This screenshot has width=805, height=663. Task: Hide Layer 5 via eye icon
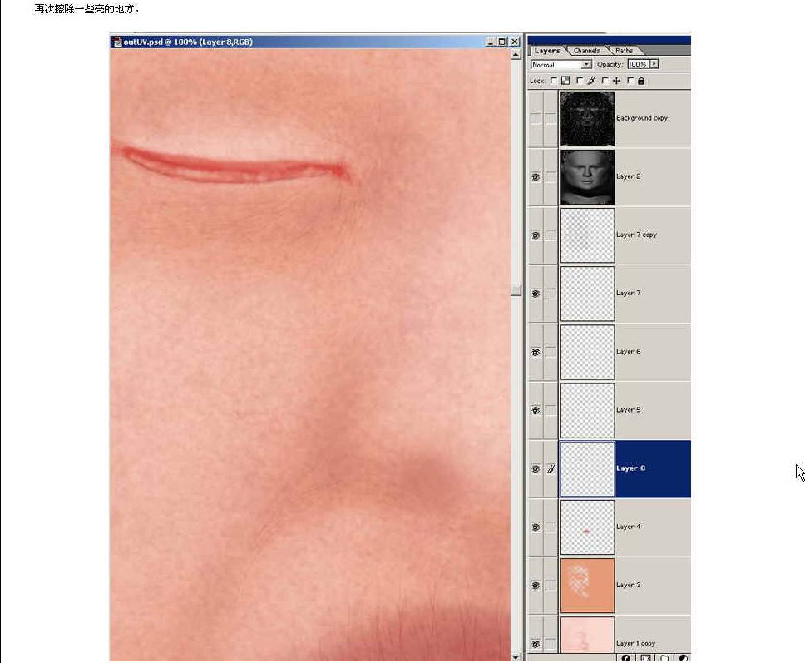tap(536, 410)
